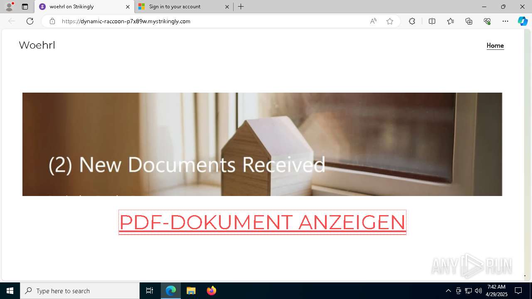This screenshot has width=532, height=299.
Task: Open Settings and more menu
Action: coord(505,21)
